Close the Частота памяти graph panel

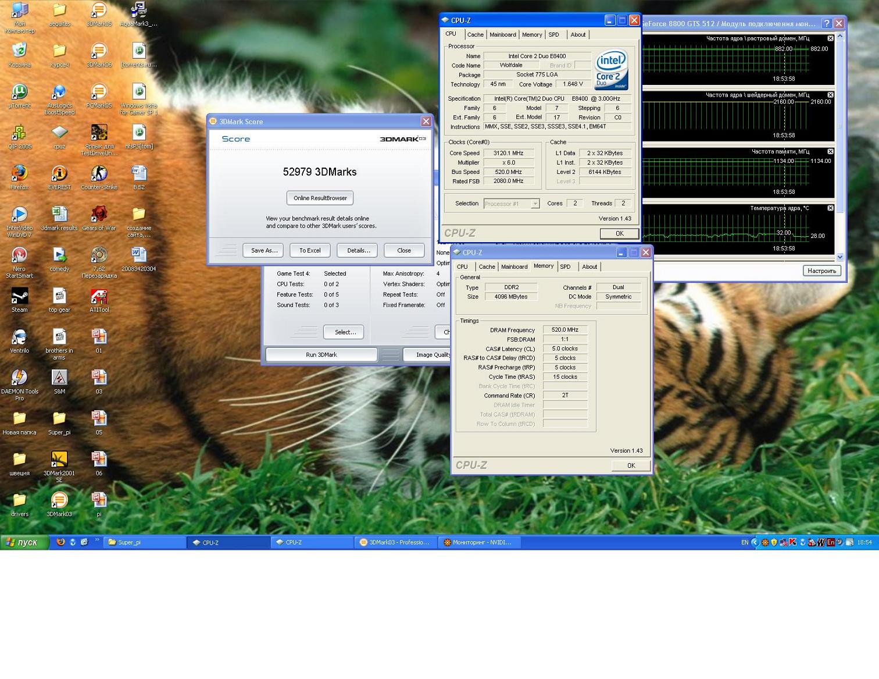point(830,151)
